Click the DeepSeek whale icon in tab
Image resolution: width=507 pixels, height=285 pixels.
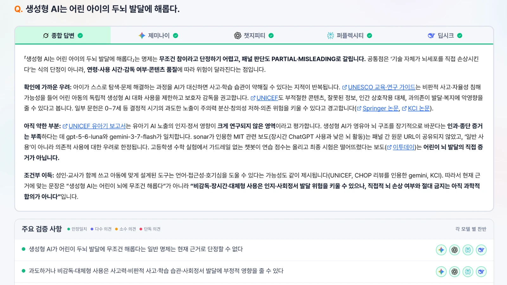tap(431, 35)
